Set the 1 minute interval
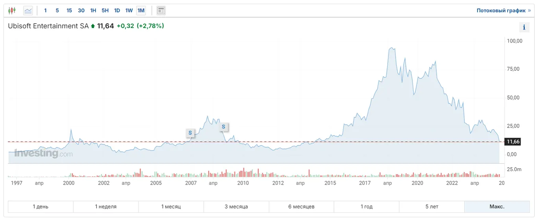The width and height of the screenshot is (535, 223). pyautogui.click(x=45, y=11)
